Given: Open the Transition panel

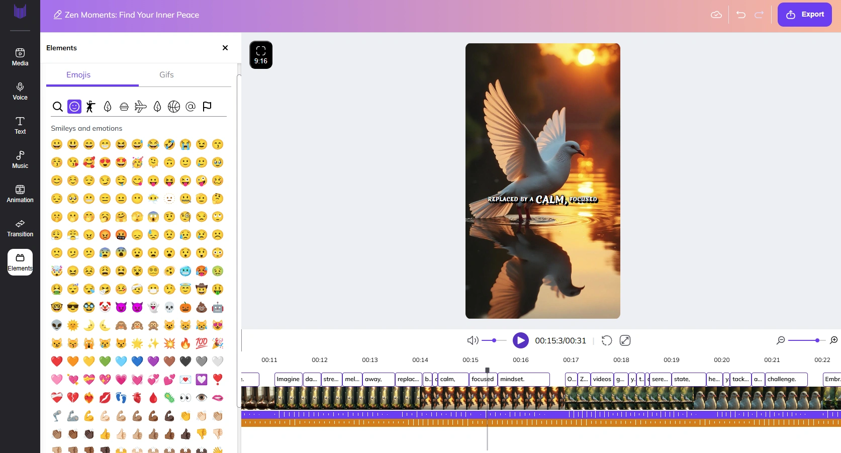Looking at the screenshot, I should 20,228.
